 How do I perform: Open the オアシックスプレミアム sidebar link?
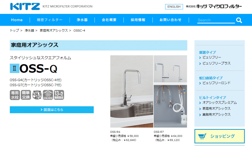pyautogui.click(x=220, y=103)
